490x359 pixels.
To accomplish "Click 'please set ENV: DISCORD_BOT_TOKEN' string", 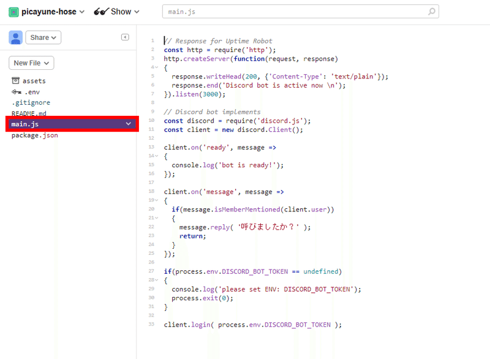I will [286, 289].
